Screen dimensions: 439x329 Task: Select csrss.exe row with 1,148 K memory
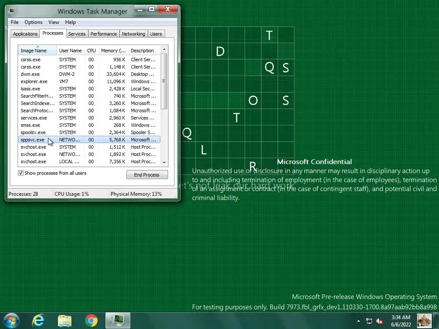89,67
